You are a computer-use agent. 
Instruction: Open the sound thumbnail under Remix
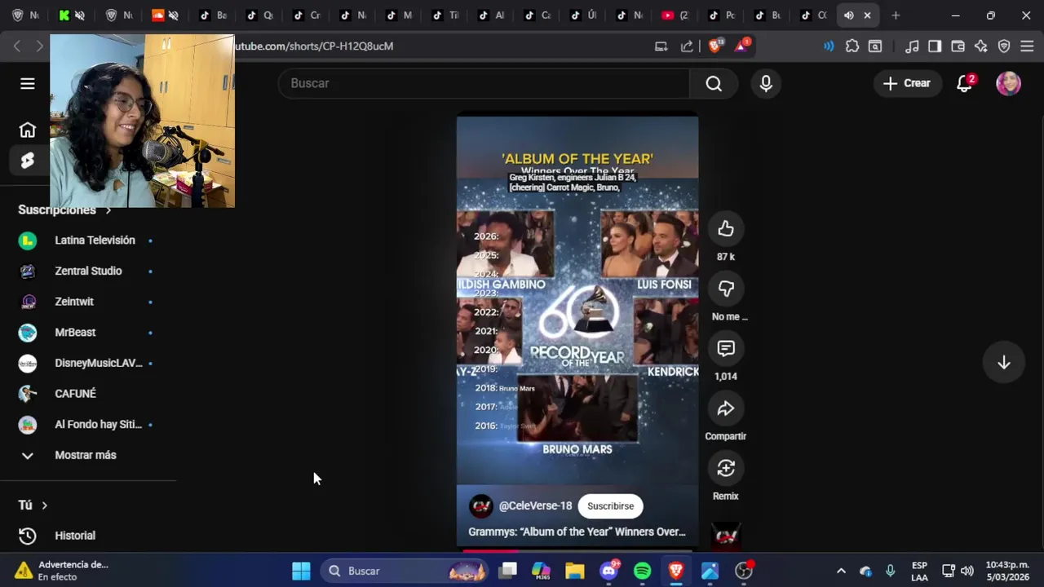pos(726,535)
